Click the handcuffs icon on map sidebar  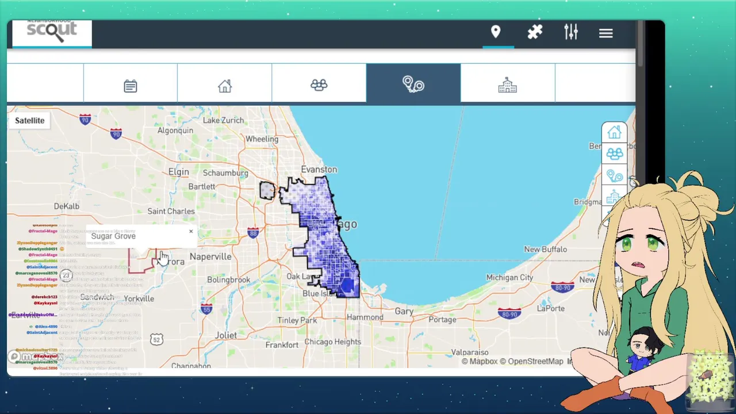[x=614, y=176]
